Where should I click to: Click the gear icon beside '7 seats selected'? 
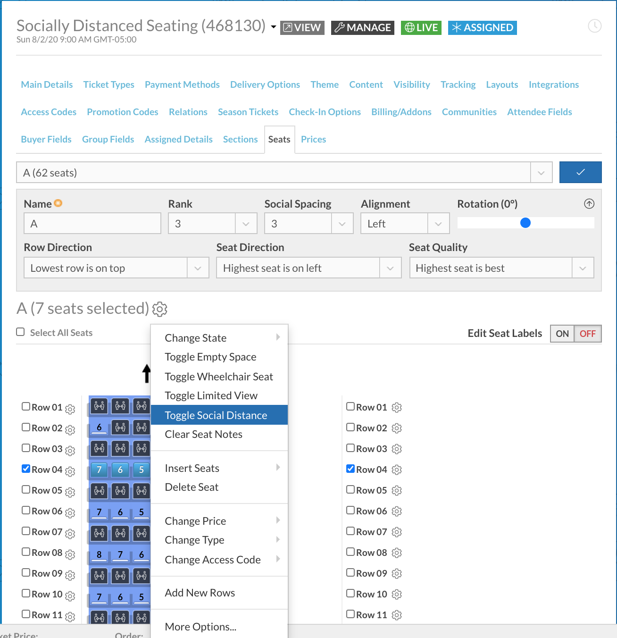pos(159,309)
